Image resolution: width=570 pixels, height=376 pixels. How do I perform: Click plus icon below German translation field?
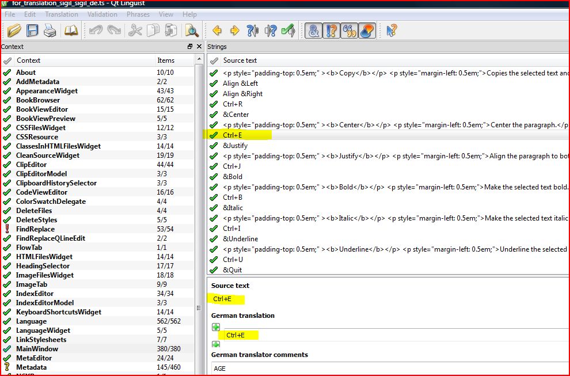point(216,344)
